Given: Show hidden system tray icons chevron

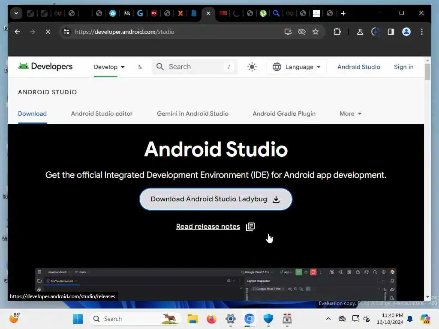Looking at the screenshot, I should point(328,319).
